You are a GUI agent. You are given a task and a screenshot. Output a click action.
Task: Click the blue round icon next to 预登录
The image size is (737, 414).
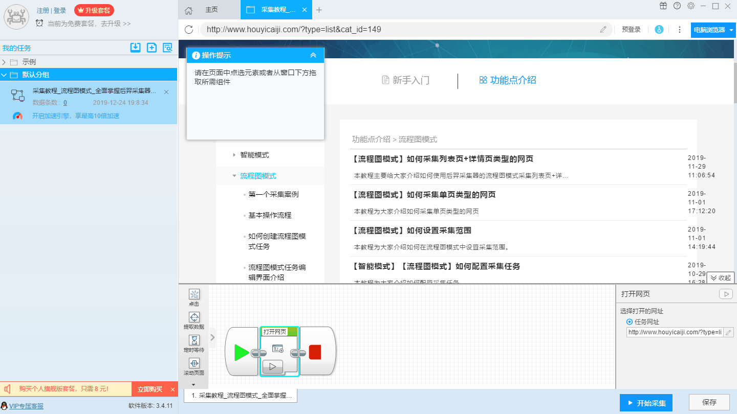pyautogui.click(x=659, y=30)
